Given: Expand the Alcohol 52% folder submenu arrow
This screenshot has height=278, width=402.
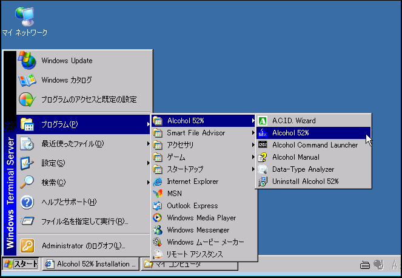Looking at the screenshot, I should [x=253, y=121].
